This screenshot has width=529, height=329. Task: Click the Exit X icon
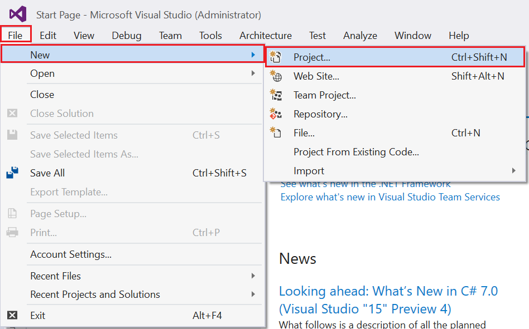pyautogui.click(x=12, y=315)
